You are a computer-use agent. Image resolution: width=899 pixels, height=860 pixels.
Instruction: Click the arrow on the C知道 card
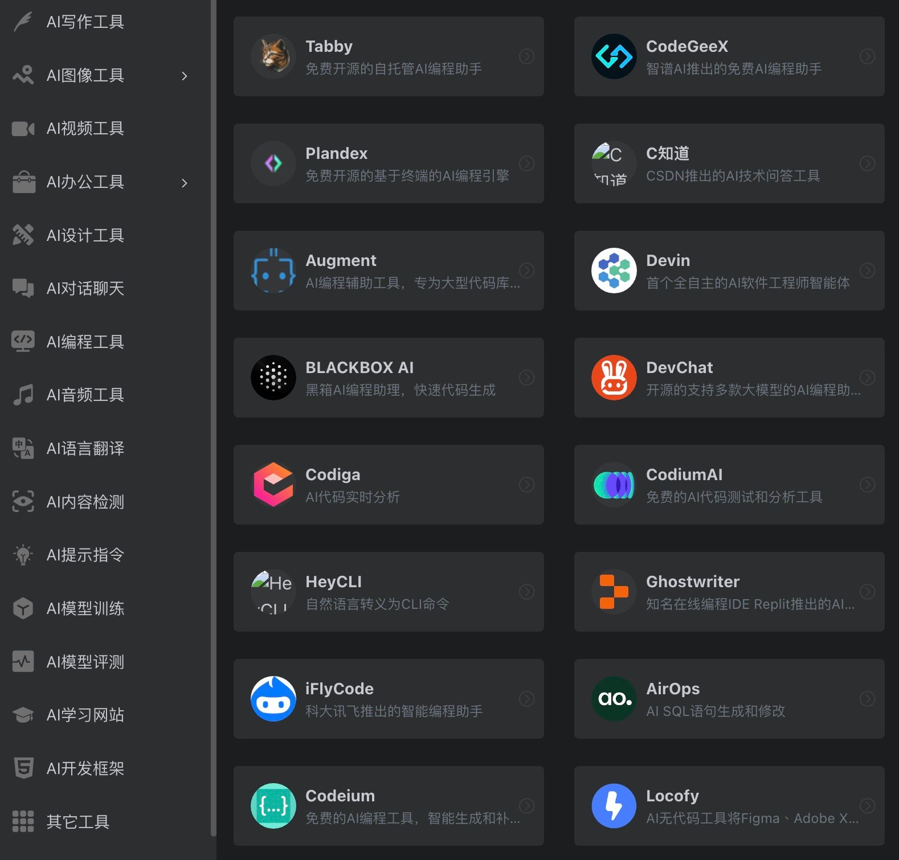coord(868,163)
